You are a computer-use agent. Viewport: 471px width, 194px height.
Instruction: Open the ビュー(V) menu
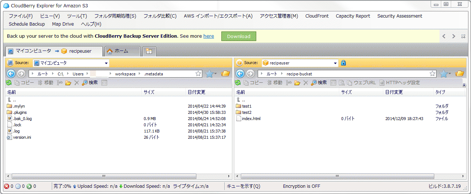pyautogui.click(x=50, y=16)
